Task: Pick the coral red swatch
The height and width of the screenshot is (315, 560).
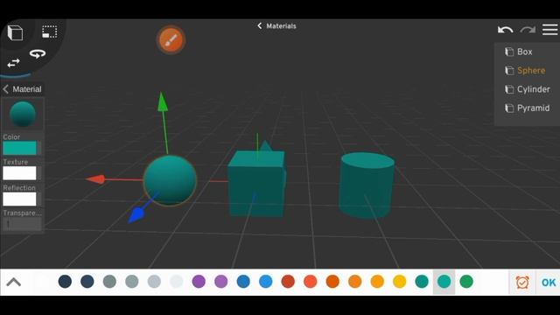Action: tap(311, 282)
